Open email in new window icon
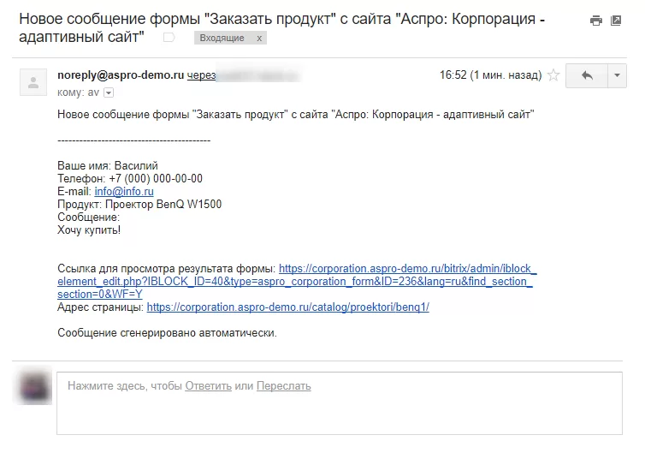 point(616,21)
